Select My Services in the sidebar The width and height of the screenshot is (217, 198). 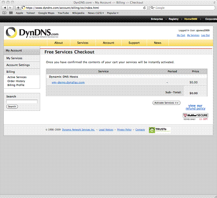coord(22,58)
